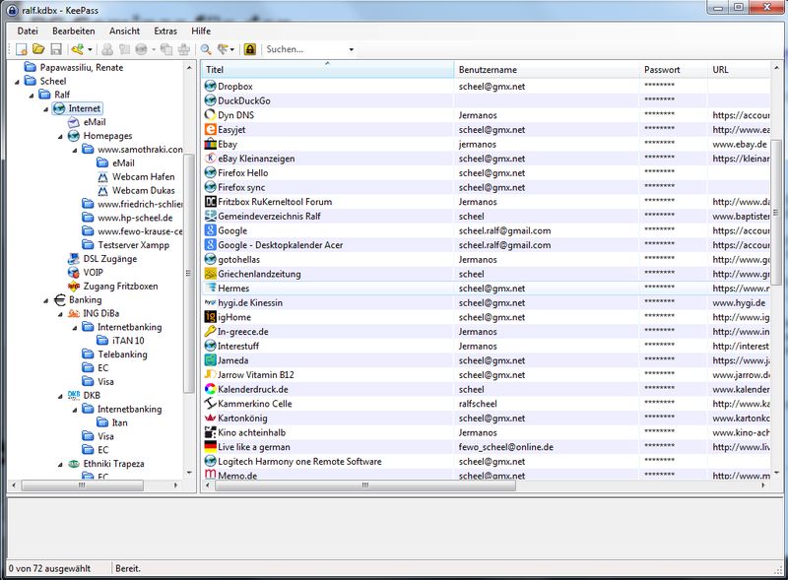This screenshot has width=788, height=580.
Task: Click the Kalenderdruck.de colorful entry icon
Action: (x=211, y=390)
